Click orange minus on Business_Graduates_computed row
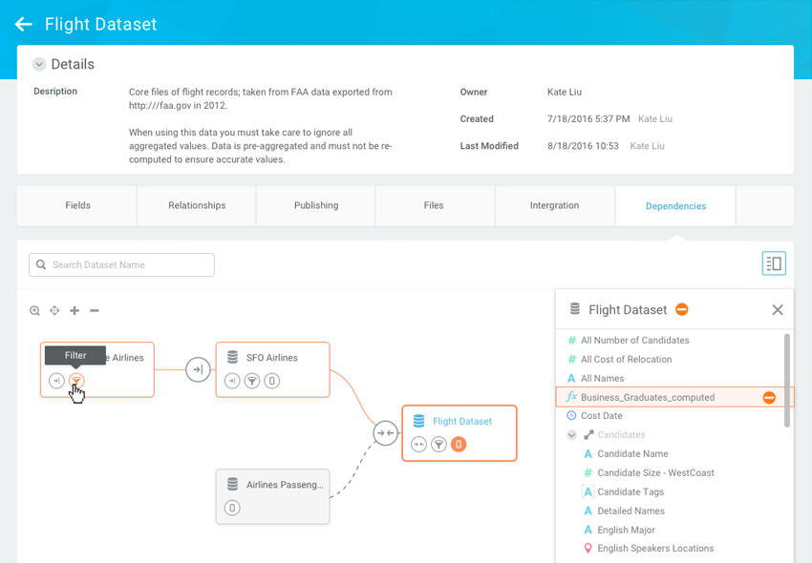812x563 pixels. (x=769, y=397)
